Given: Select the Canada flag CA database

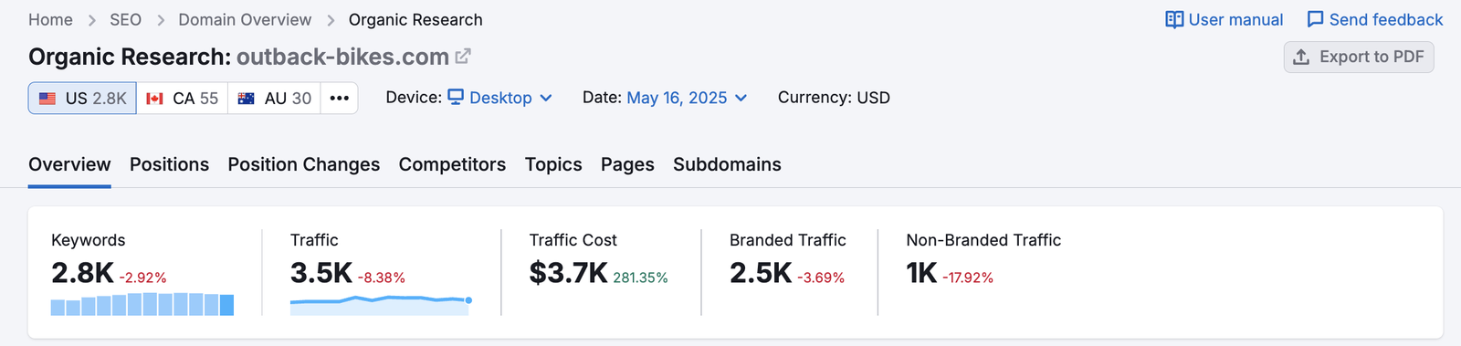Looking at the screenshot, I should (182, 98).
